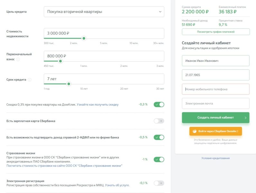Switch off the Страхование жизни toggle
Image resolution: width=256 pixels, height=193 pixels.
point(159,160)
